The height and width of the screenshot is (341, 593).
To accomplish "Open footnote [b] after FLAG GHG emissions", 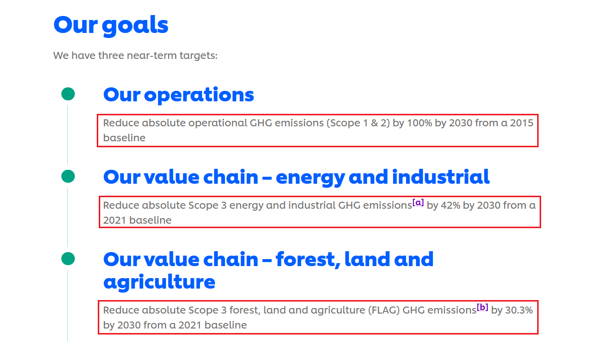I will point(482,307).
